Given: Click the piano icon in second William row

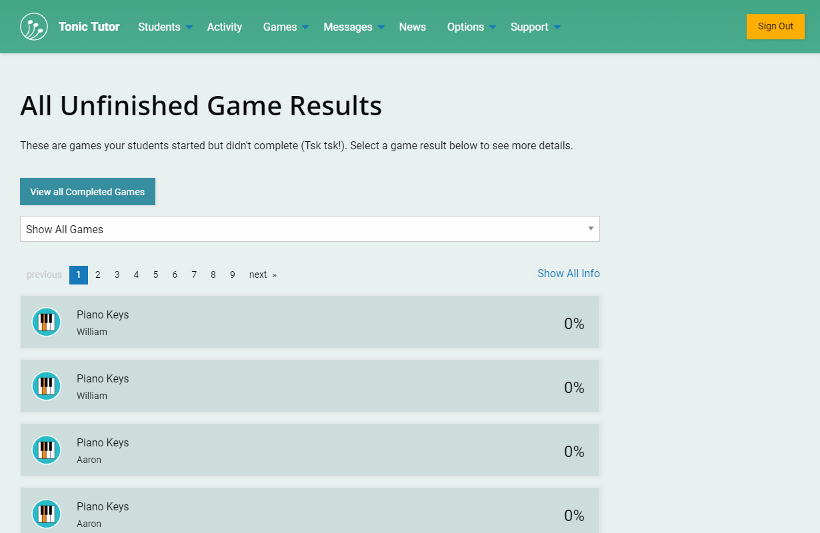Looking at the screenshot, I should point(47,386).
